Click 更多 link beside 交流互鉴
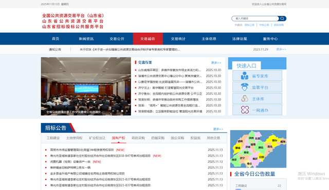329x190 pixels. [x=216, y=62]
